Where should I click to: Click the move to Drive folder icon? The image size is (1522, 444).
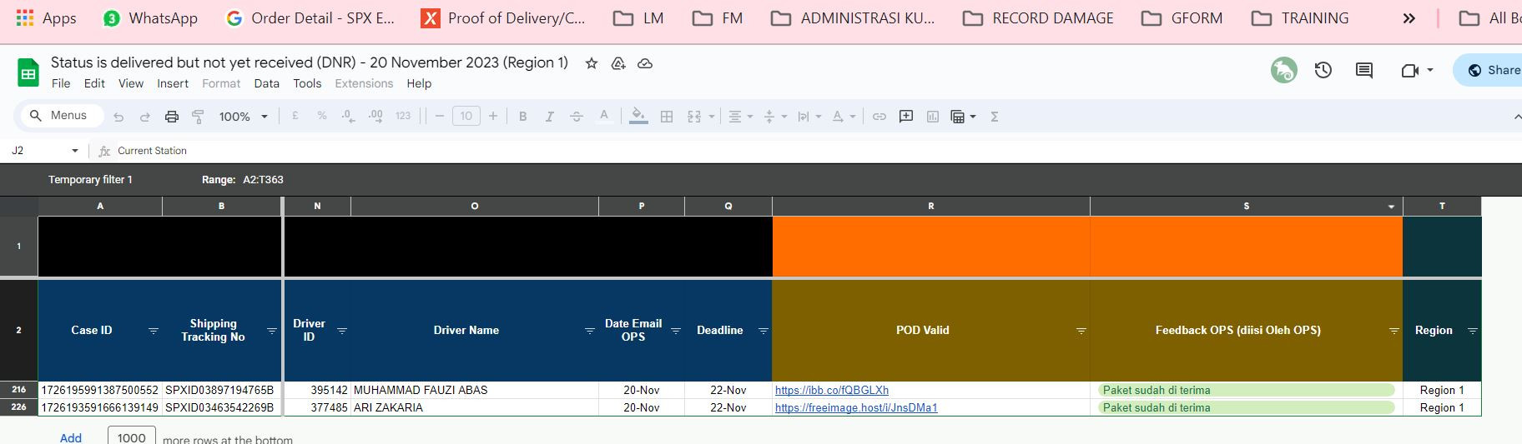[x=618, y=63]
